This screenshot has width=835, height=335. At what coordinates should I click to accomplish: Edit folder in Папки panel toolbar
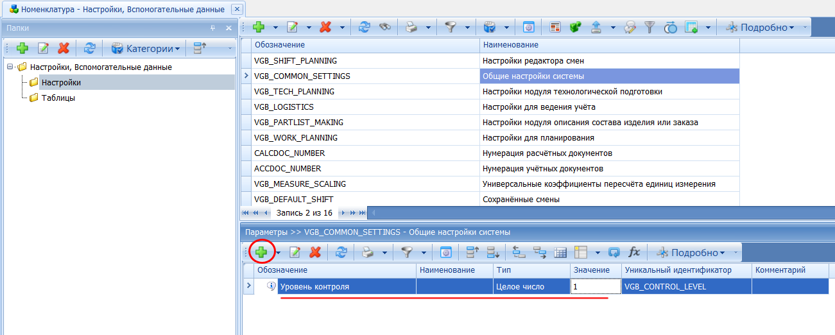(x=44, y=48)
